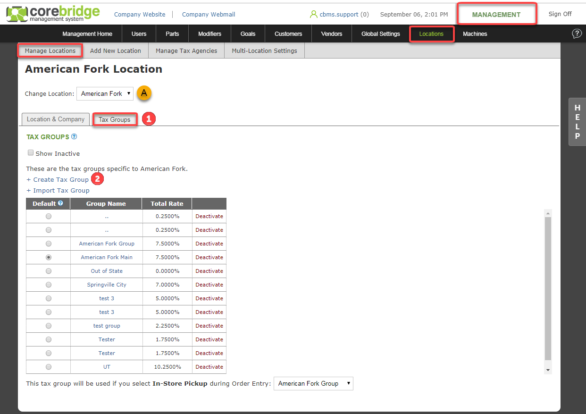Select American Fork Group as default

tap(49, 244)
